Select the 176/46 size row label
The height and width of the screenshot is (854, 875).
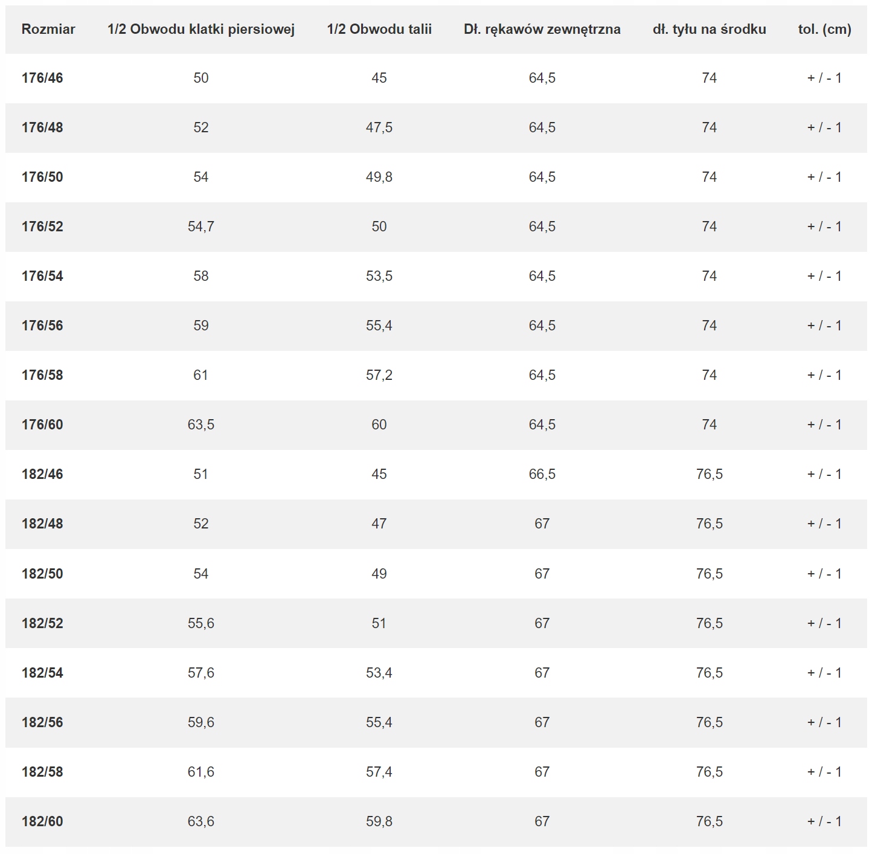click(42, 78)
